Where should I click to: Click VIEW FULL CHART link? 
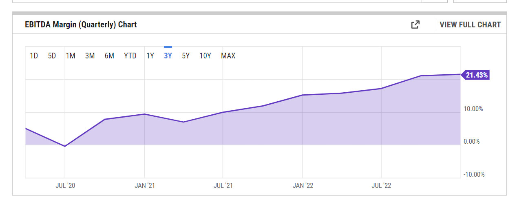coord(470,24)
